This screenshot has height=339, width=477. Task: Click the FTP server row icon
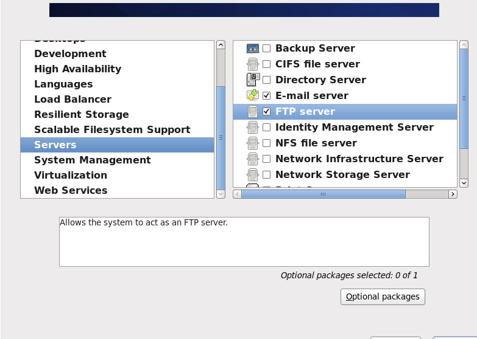[x=252, y=111]
